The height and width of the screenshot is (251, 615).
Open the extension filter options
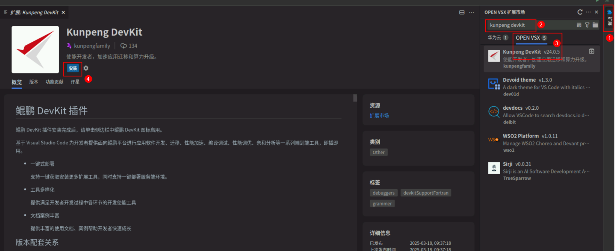click(587, 25)
